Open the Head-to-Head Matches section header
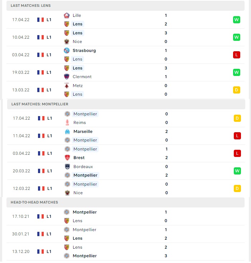Screen dimensions: 251x263 pos(126,202)
